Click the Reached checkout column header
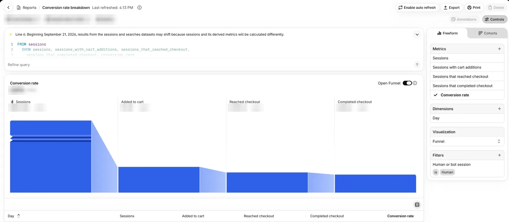 (x=259, y=216)
